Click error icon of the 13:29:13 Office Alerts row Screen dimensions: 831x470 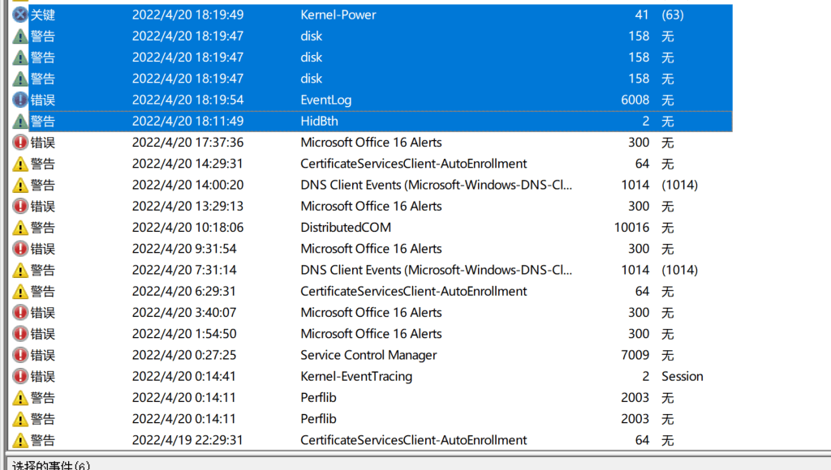[20, 207]
